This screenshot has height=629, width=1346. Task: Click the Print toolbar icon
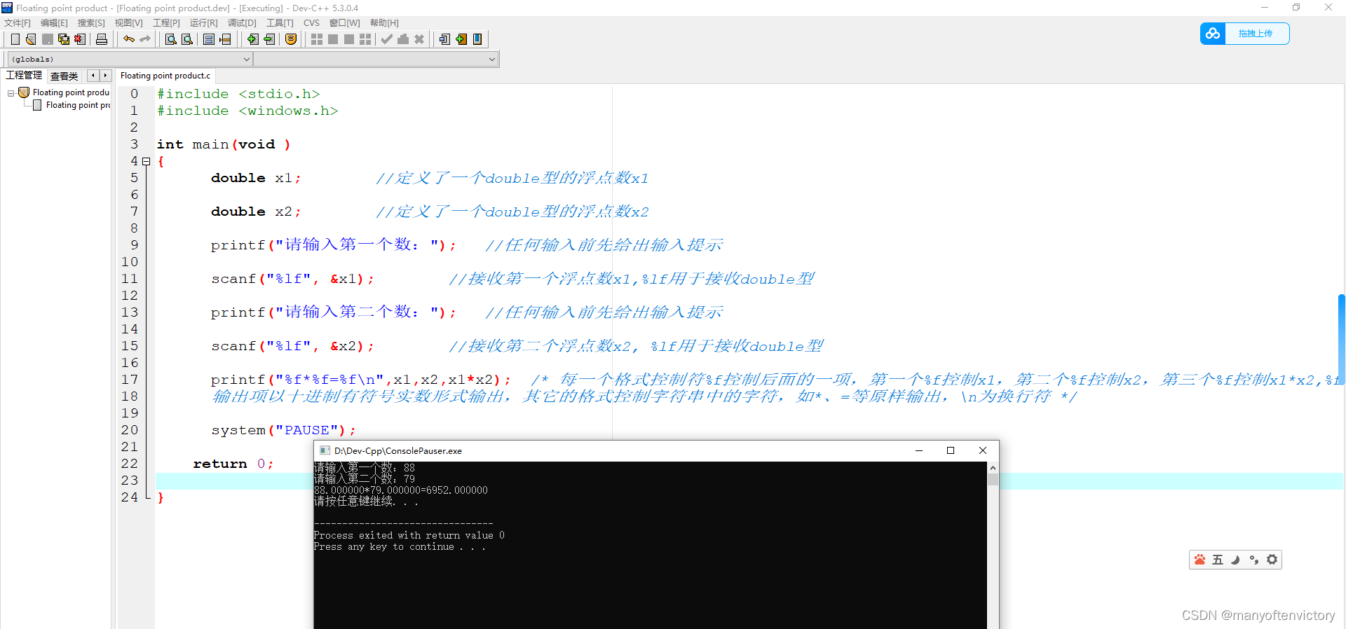tap(102, 39)
